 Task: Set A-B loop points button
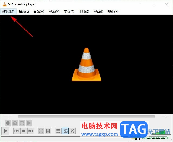(22, 123)
